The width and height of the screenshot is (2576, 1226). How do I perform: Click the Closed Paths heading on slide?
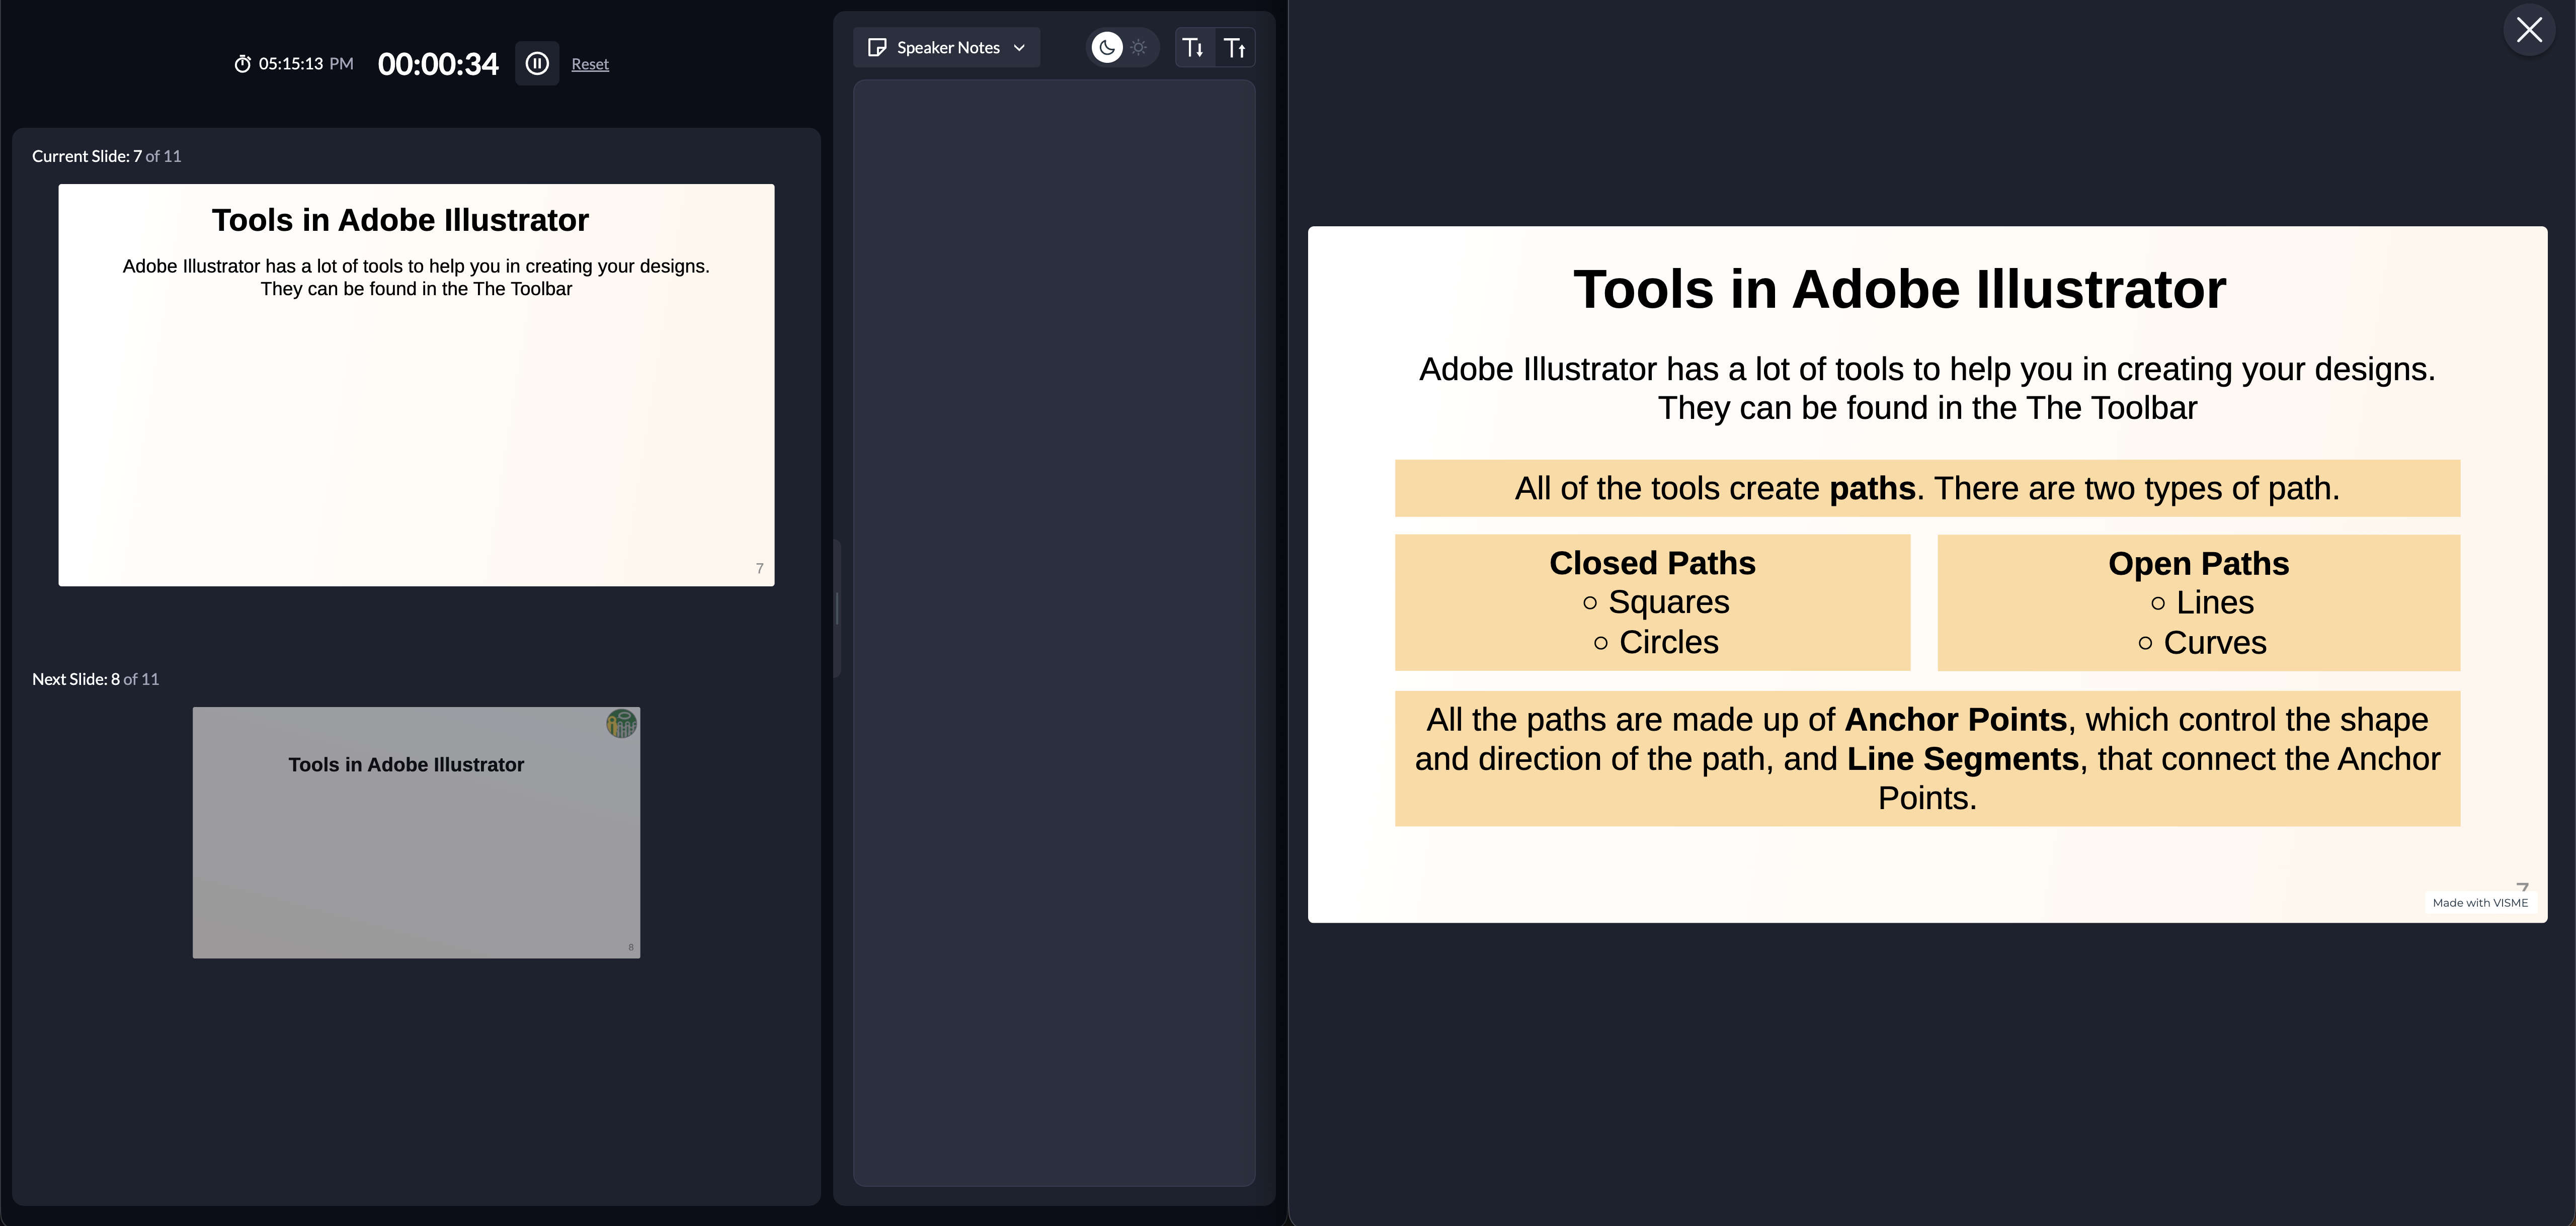click(x=1652, y=563)
